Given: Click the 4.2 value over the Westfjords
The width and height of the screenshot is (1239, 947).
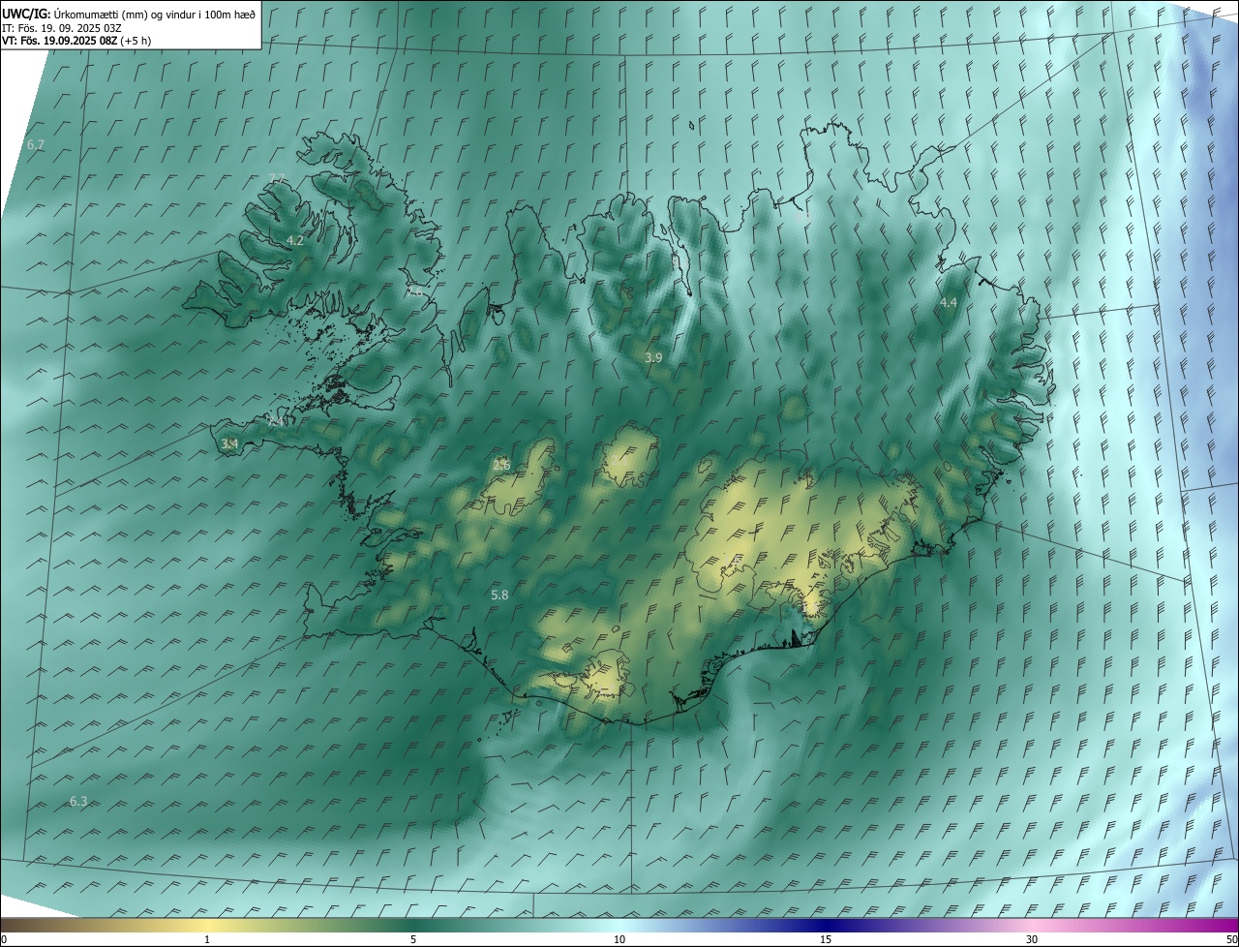Looking at the screenshot, I should tap(295, 240).
